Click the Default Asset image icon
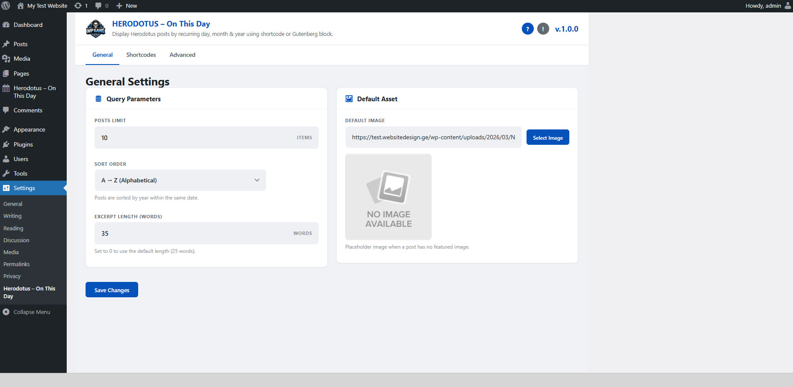 pos(349,99)
